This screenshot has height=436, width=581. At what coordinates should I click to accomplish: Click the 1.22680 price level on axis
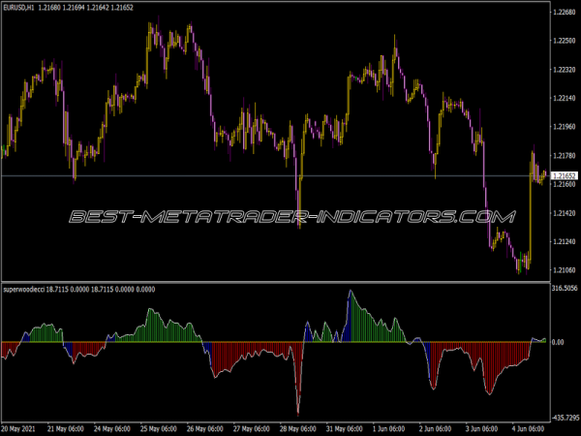coord(563,13)
